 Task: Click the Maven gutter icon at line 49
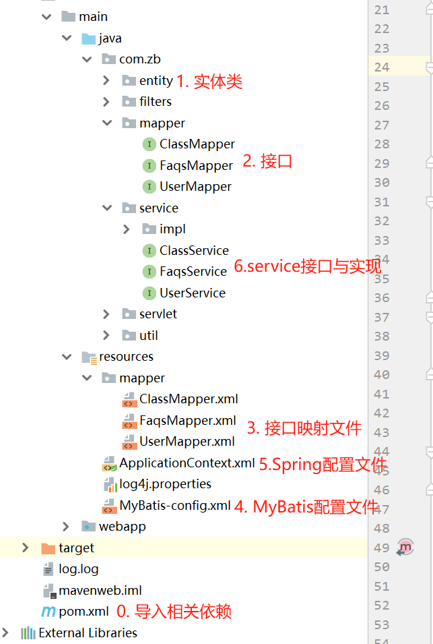(x=405, y=548)
